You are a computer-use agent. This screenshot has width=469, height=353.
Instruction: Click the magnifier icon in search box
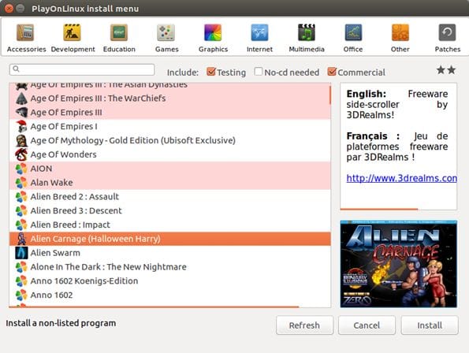(x=16, y=69)
